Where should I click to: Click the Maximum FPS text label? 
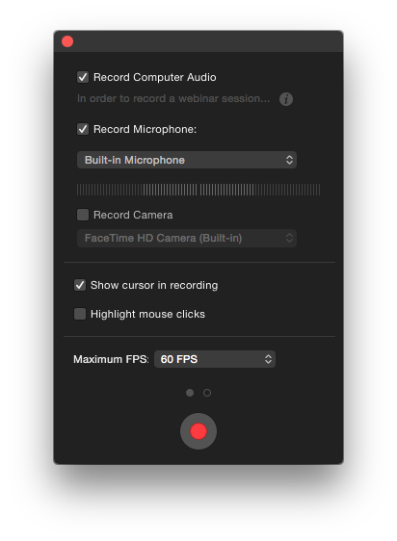point(111,359)
